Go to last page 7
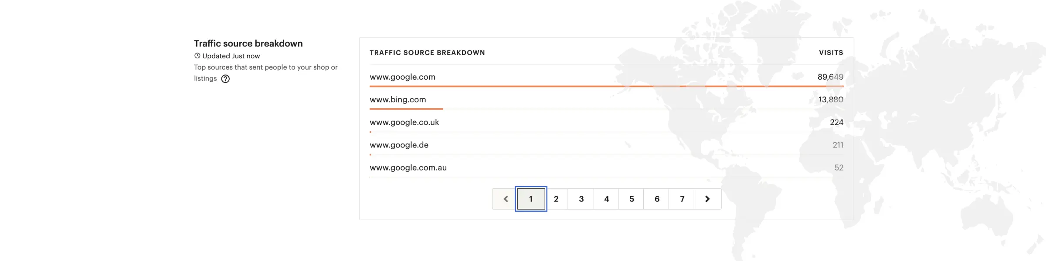Viewport: 1046px width, 261px height. click(x=682, y=199)
